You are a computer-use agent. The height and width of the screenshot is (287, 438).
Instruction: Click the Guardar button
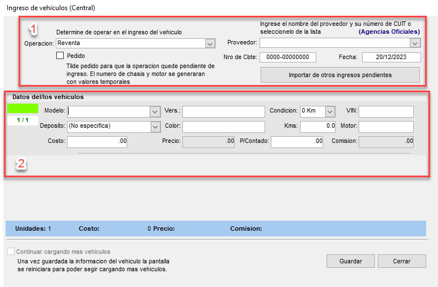[351, 261]
